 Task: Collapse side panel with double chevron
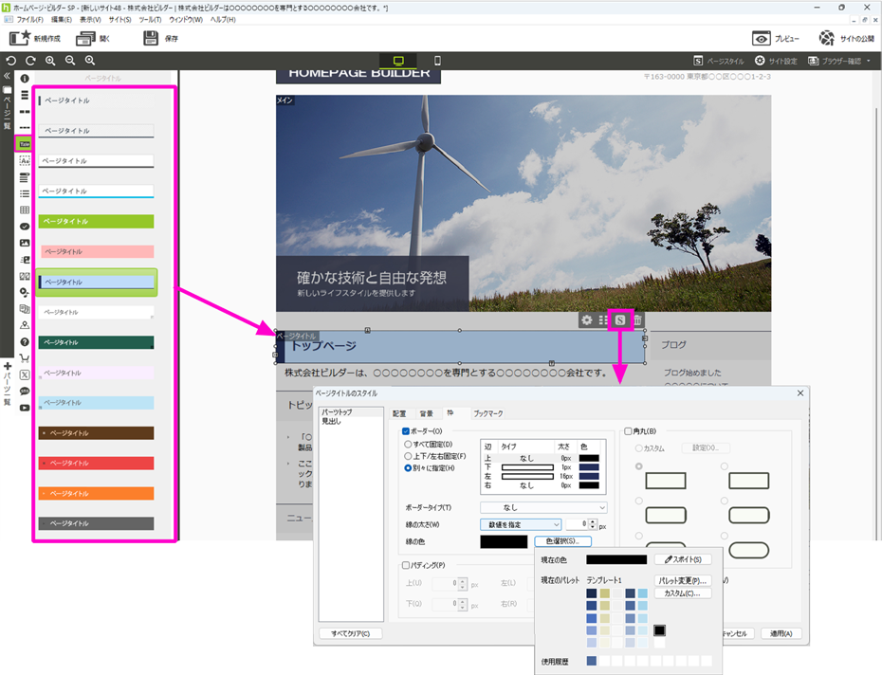[x=7, y=76]
